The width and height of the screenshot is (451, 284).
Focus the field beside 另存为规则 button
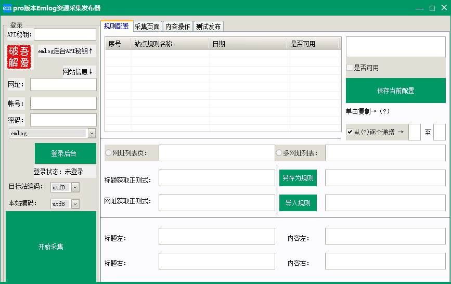385,178
